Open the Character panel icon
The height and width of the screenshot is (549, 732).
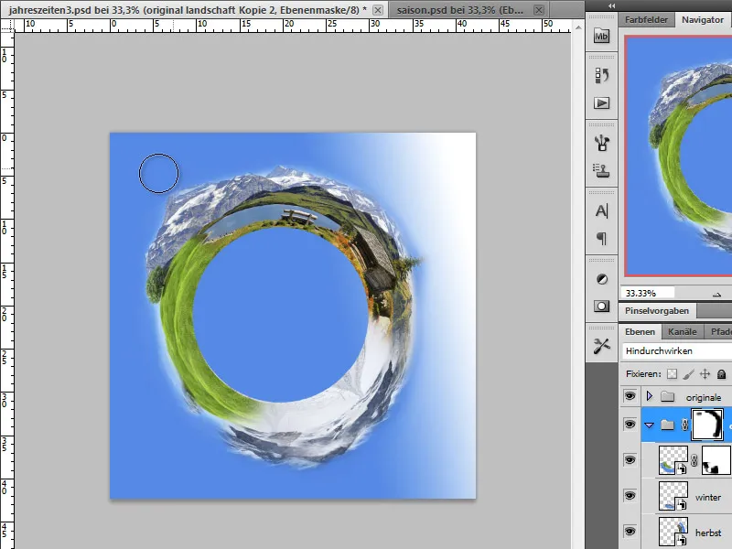(602, 210)
